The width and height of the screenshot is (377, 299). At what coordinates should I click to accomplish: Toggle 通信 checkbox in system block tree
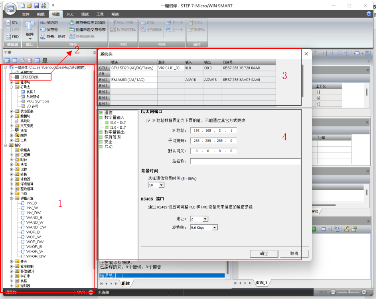click(101, 113)
